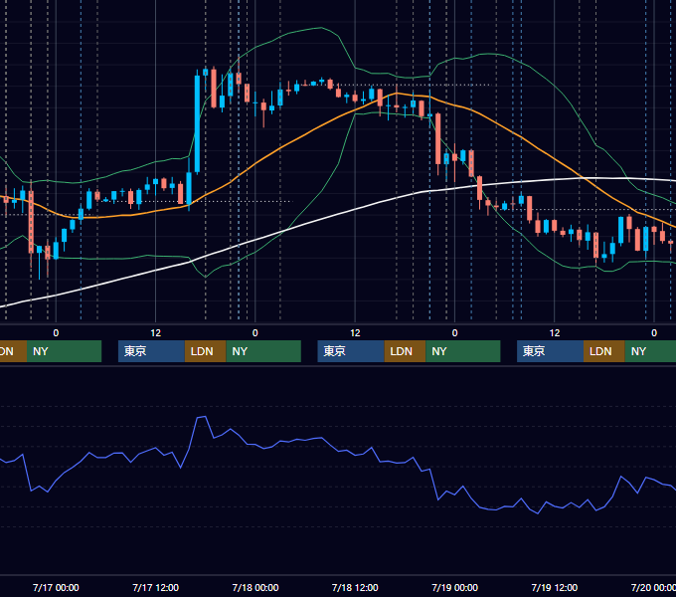This screenshot has height=597, width=676.
Task: Click the NY session block near 7/20 00:00
Action: pos(650,351)
